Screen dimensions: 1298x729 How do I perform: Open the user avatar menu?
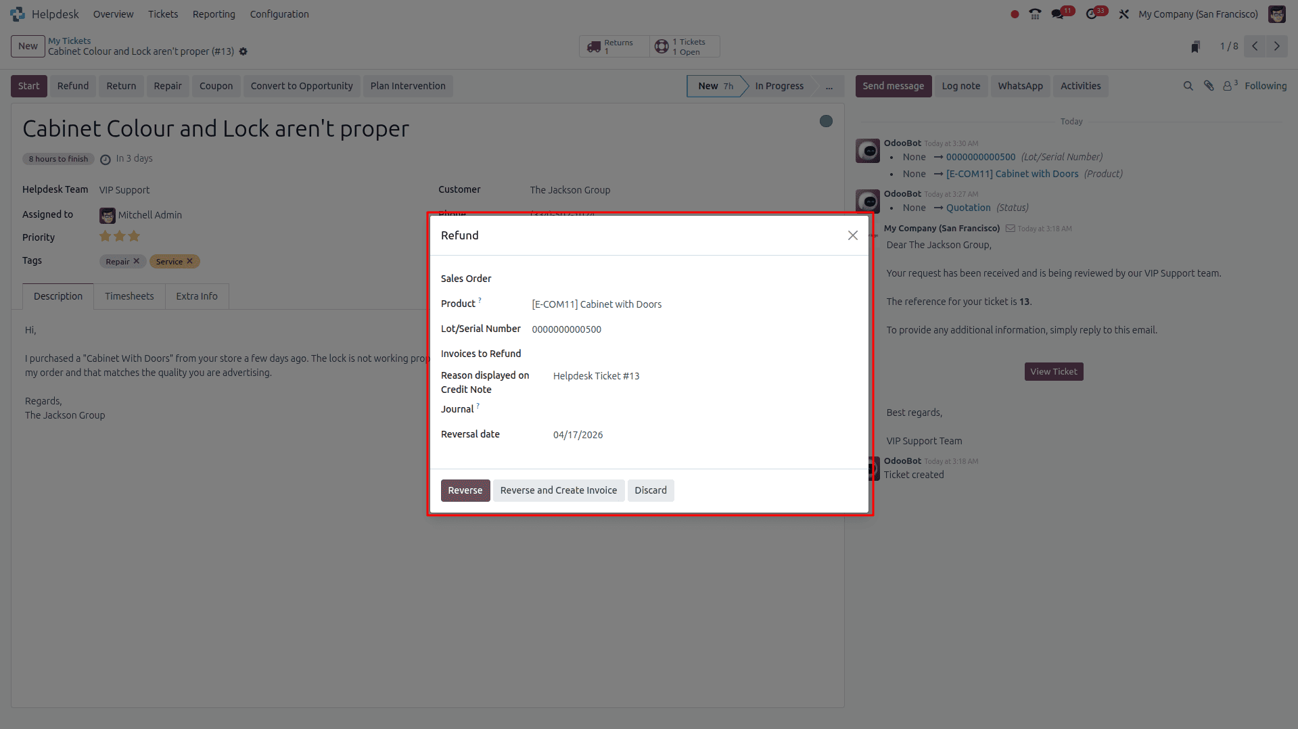pyautogui.click(x=1277, y=14)
